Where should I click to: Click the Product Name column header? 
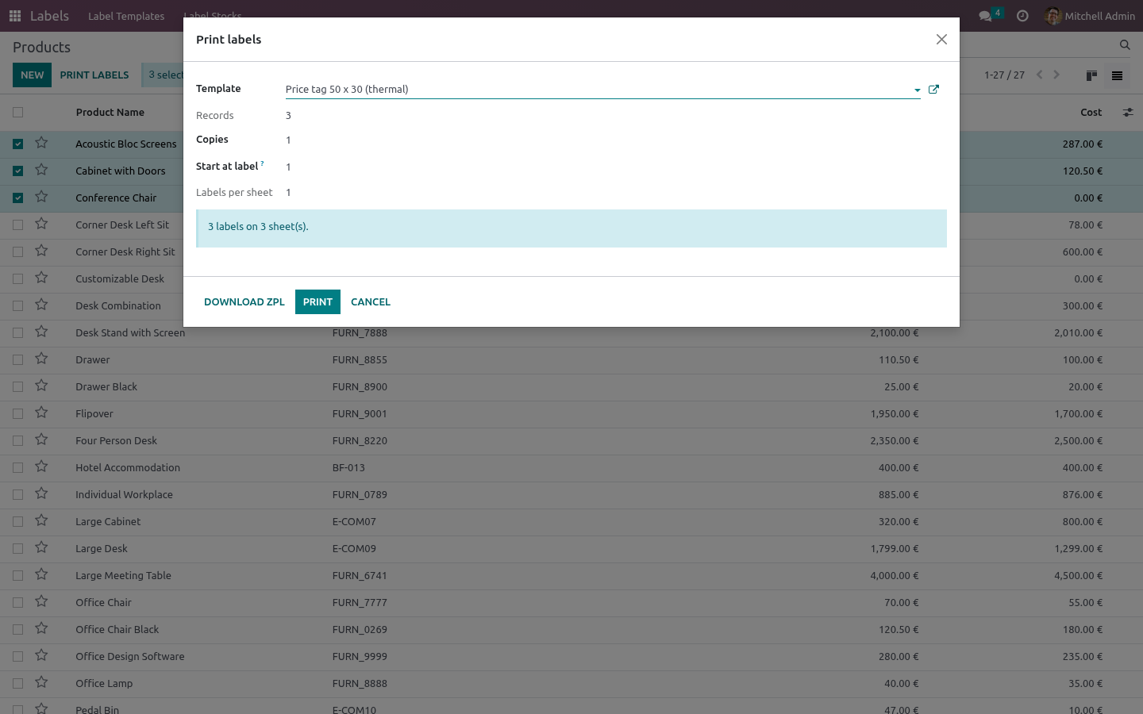point(110,113)
